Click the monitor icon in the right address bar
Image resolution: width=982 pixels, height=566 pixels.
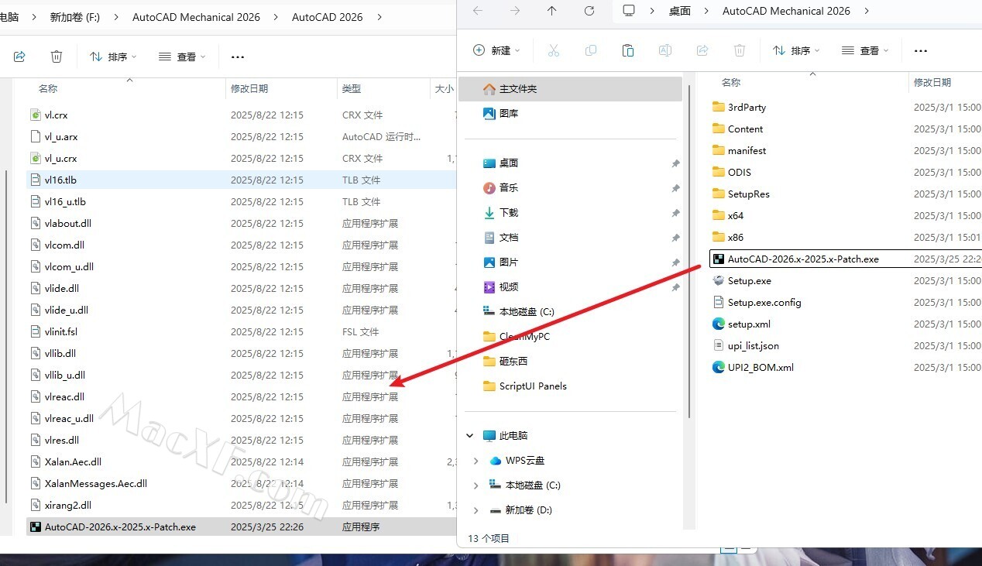point(629,11)
